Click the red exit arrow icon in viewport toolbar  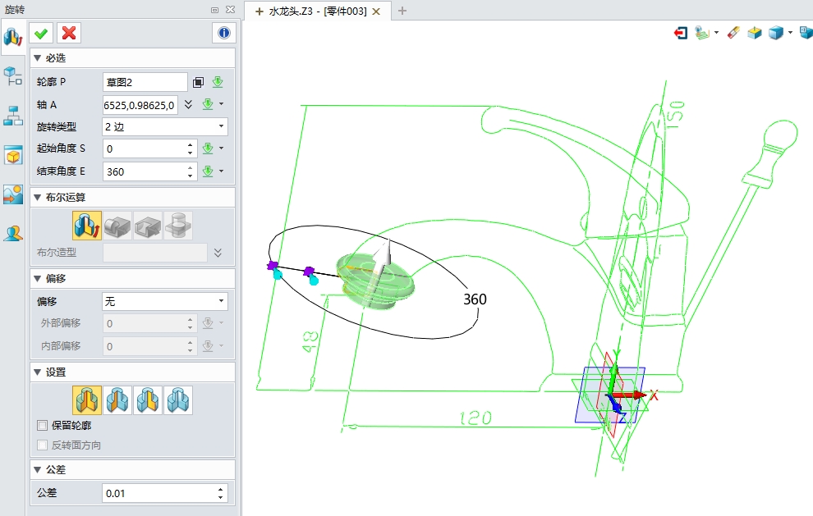click(680, 34)
